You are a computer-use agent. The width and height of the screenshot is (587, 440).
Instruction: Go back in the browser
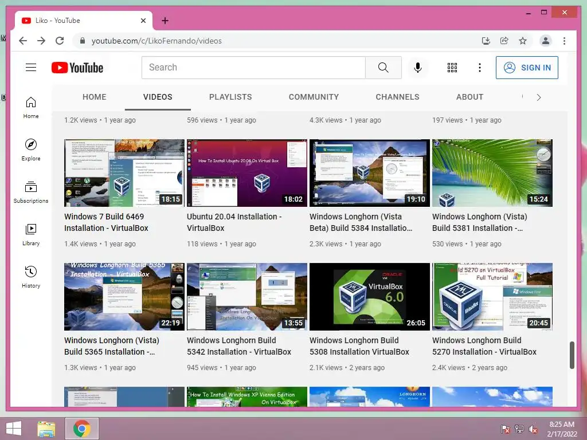pos(23,41)
